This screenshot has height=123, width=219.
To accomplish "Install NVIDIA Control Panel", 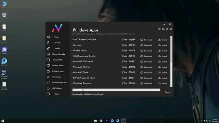I will tap(163, 78).
